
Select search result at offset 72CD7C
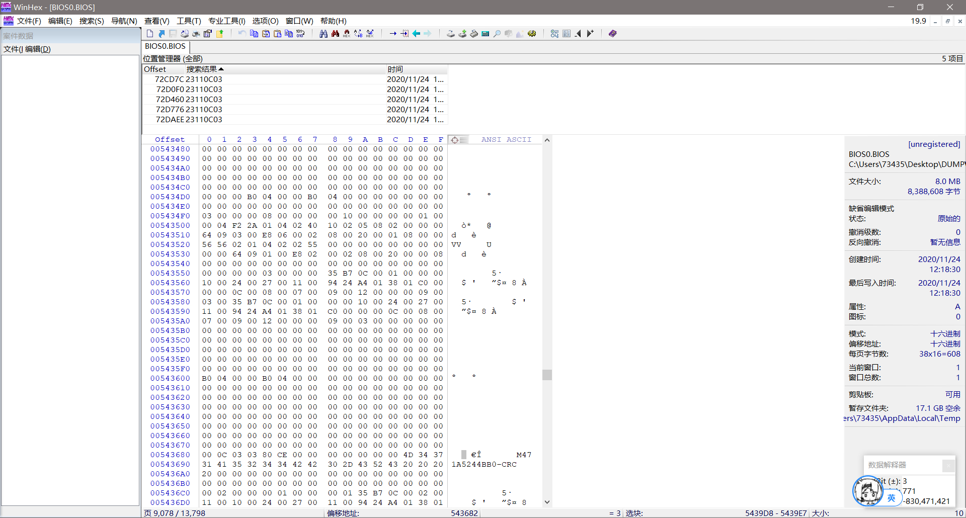(295, 79)
